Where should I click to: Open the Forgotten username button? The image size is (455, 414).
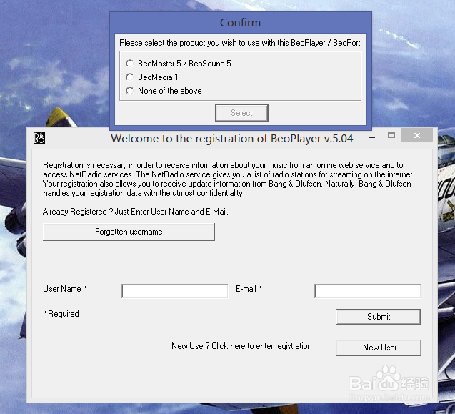[129, 232]
